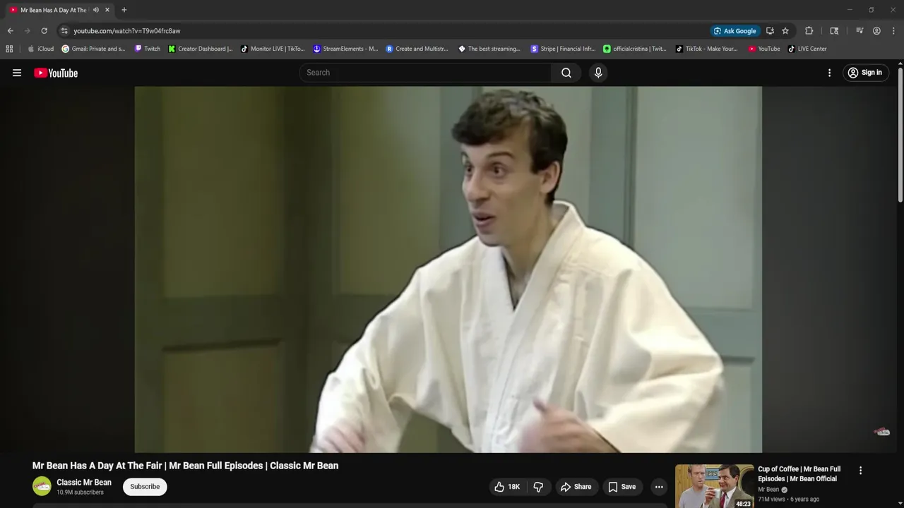
Task: Mute the tab via speaker icon
Action: (x=96, y=10)
